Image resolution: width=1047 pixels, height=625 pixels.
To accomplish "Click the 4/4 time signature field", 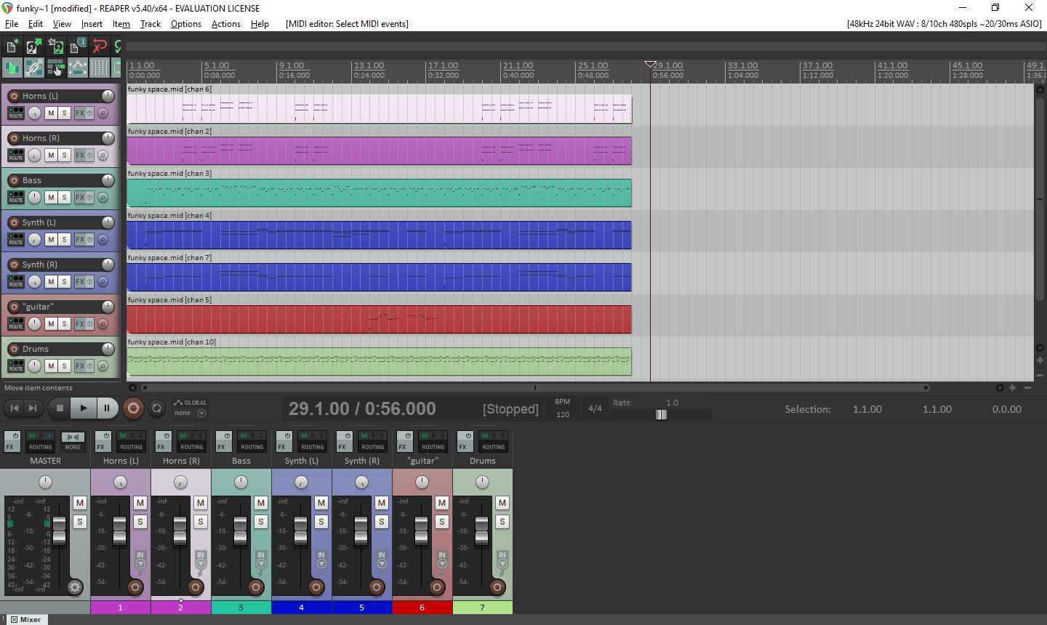I will click(x=595, y=408).
